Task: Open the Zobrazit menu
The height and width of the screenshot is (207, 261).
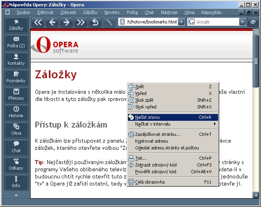Action: tap(68, 12)
